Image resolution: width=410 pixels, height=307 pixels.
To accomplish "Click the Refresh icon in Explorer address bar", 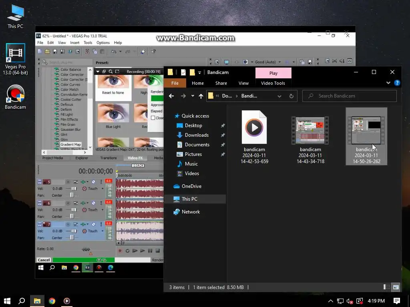I will (291, 96).
